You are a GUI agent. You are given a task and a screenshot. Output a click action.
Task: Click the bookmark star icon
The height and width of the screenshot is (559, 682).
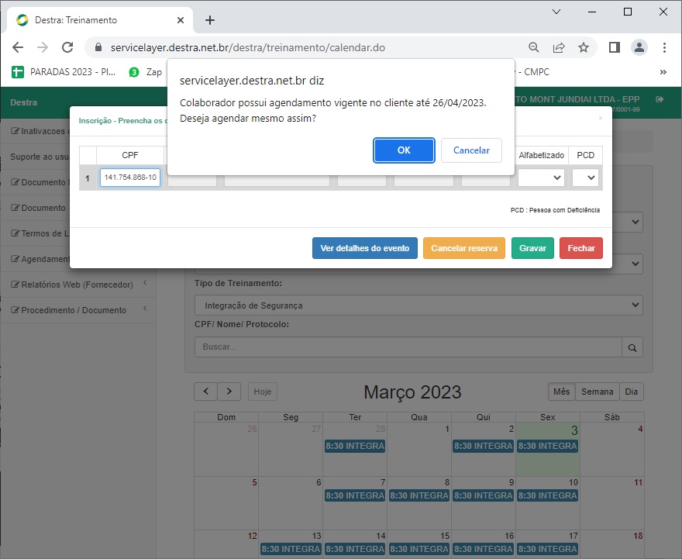coord(584,47)
